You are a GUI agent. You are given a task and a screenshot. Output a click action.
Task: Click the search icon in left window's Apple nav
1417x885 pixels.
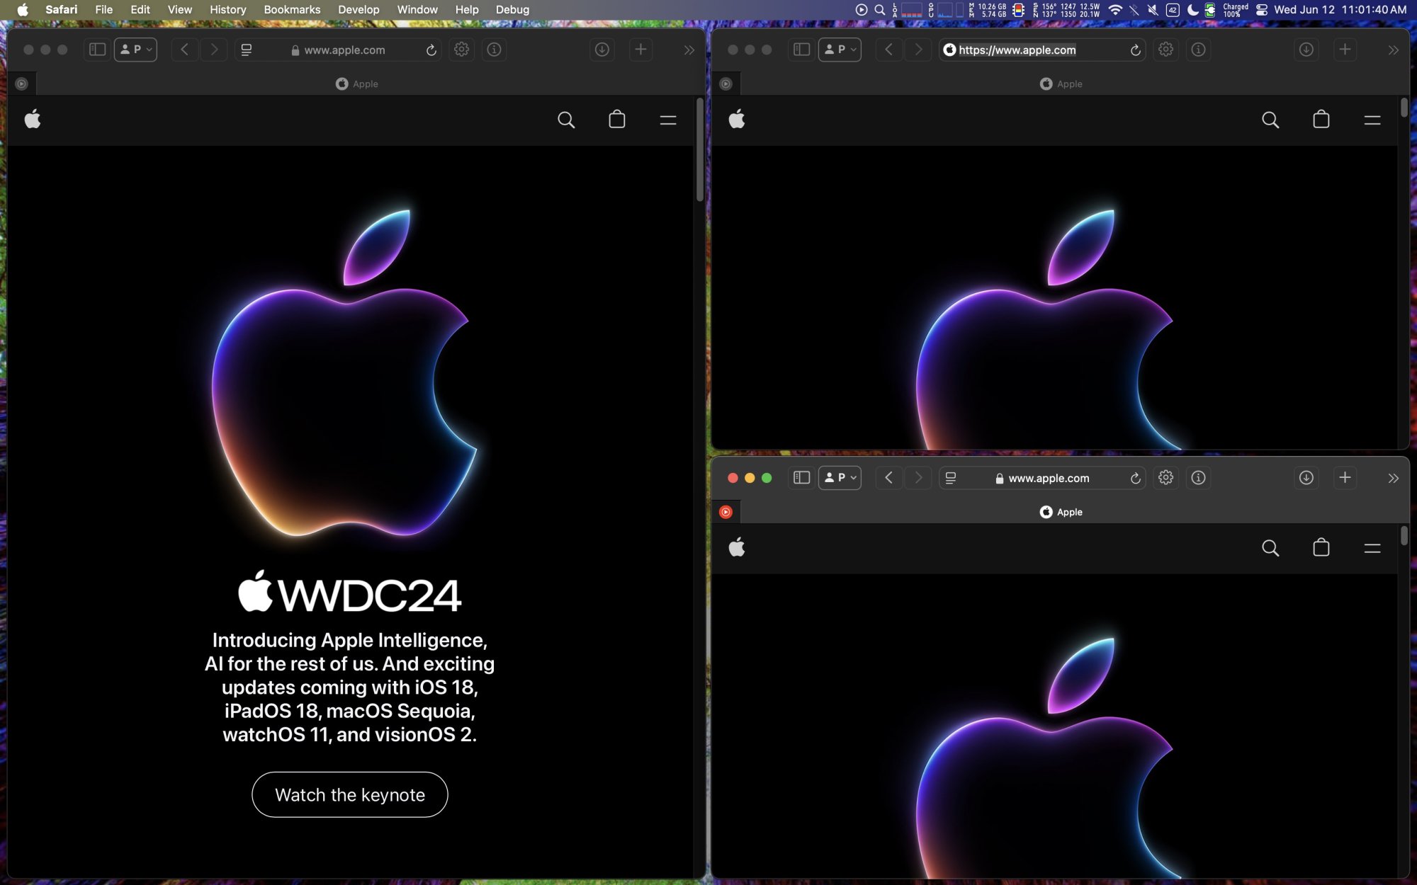click(x=565, y=120)
